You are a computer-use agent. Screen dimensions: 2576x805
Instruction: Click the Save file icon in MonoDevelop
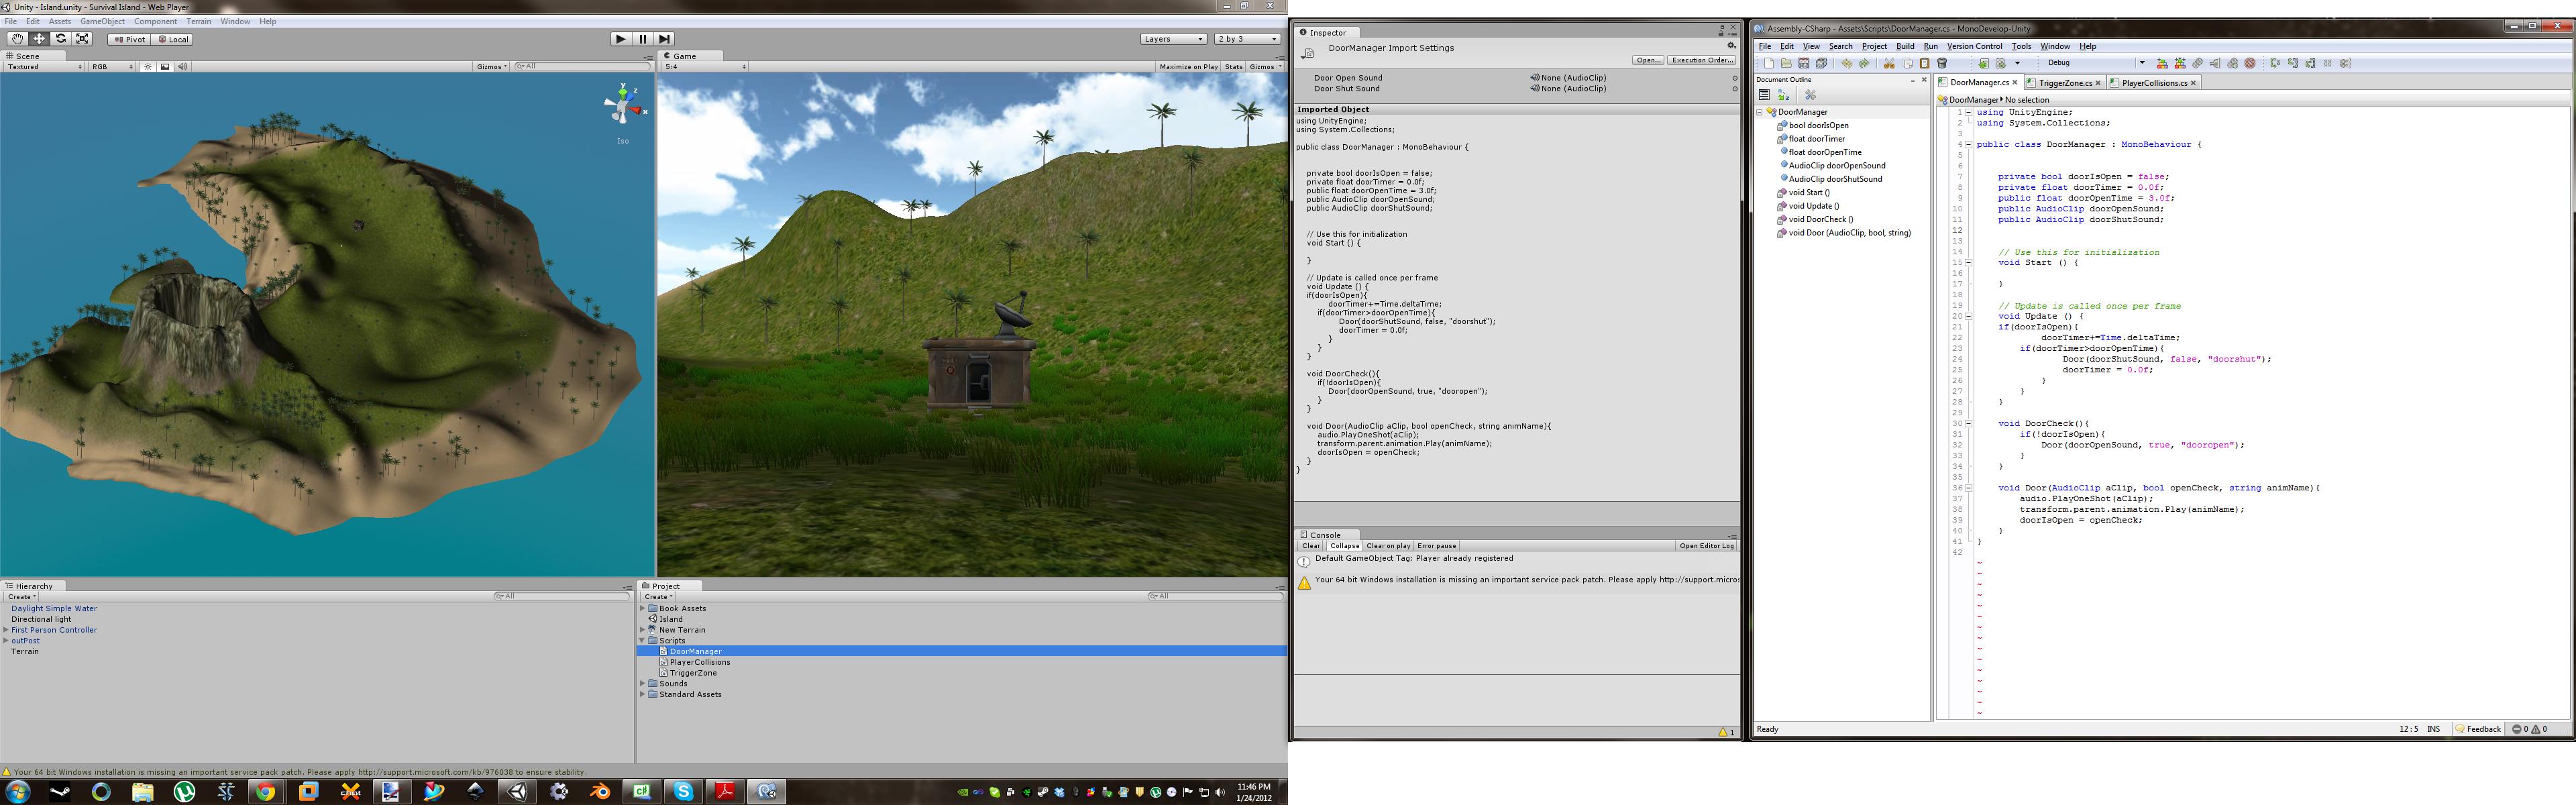tap(1803, 63)
